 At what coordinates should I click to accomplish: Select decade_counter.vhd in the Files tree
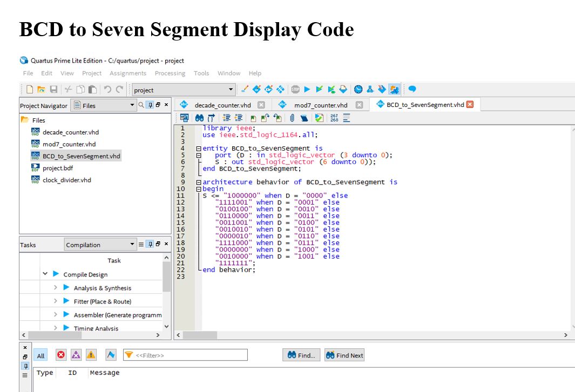click(70, 132)
